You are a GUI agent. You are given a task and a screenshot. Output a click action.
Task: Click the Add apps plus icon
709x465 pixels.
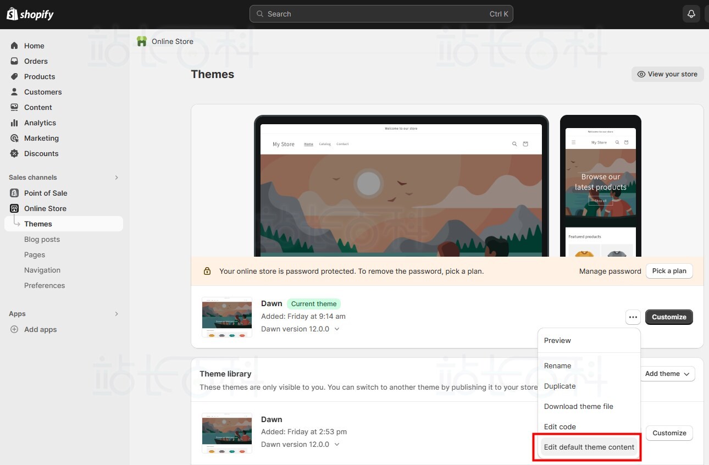14,329
